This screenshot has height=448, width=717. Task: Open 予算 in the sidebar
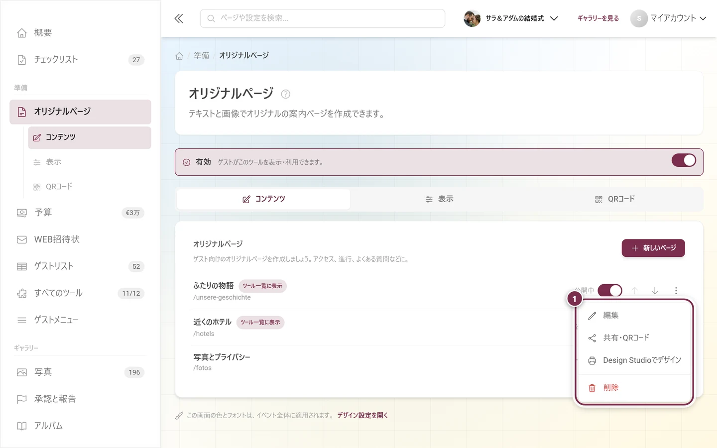click(80, 213)
